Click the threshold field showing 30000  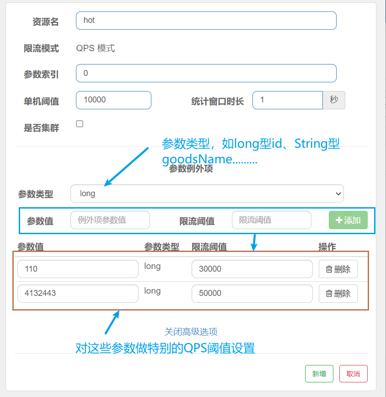252,269
